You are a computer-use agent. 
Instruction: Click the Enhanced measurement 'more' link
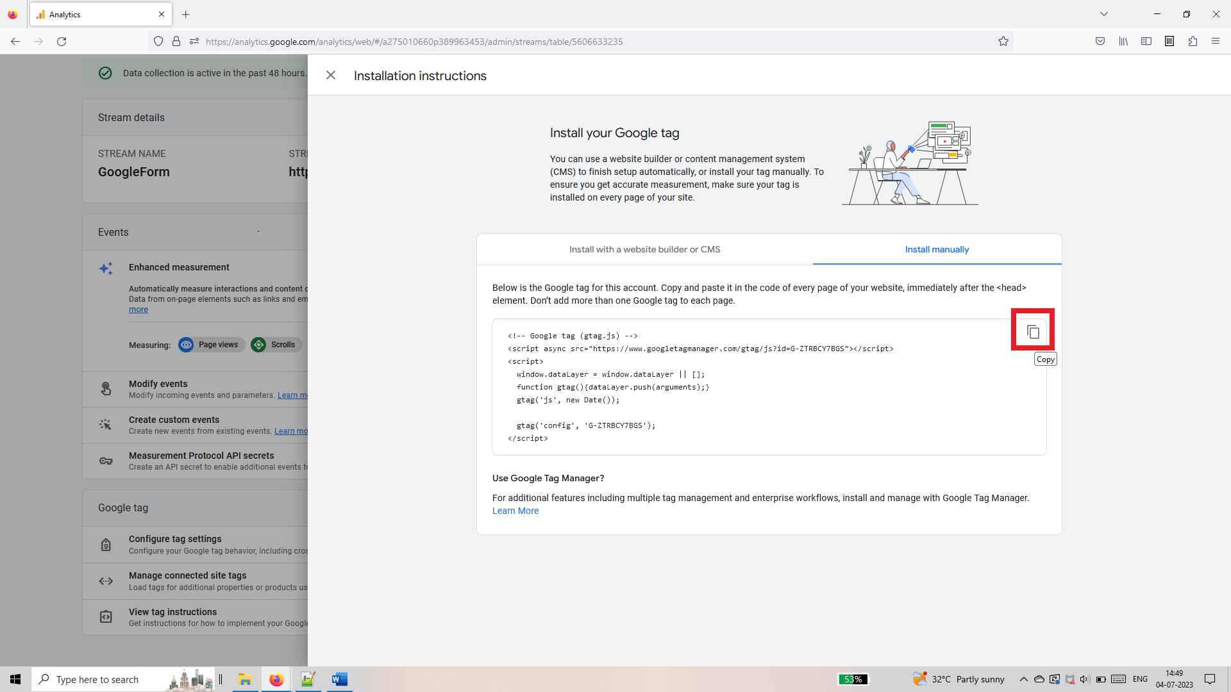pyautogui.click(x=138, y=309)
